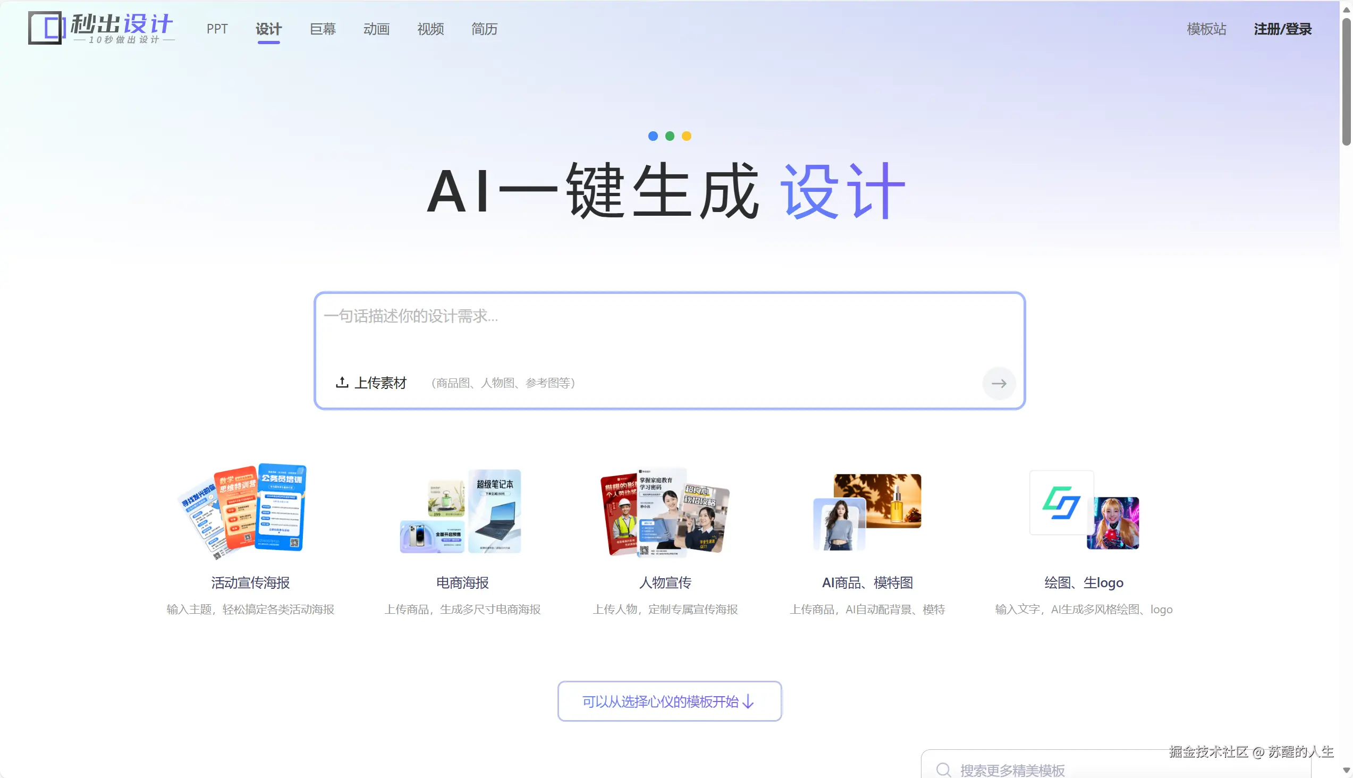The image size is (1353, 778).
Task: Click the AI商品、模特图 picture
Action: pos(867,511)
